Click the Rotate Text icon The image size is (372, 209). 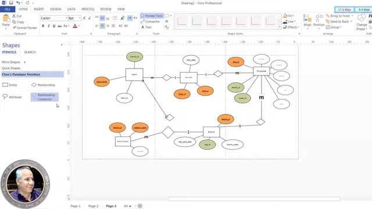pos(123,18)
